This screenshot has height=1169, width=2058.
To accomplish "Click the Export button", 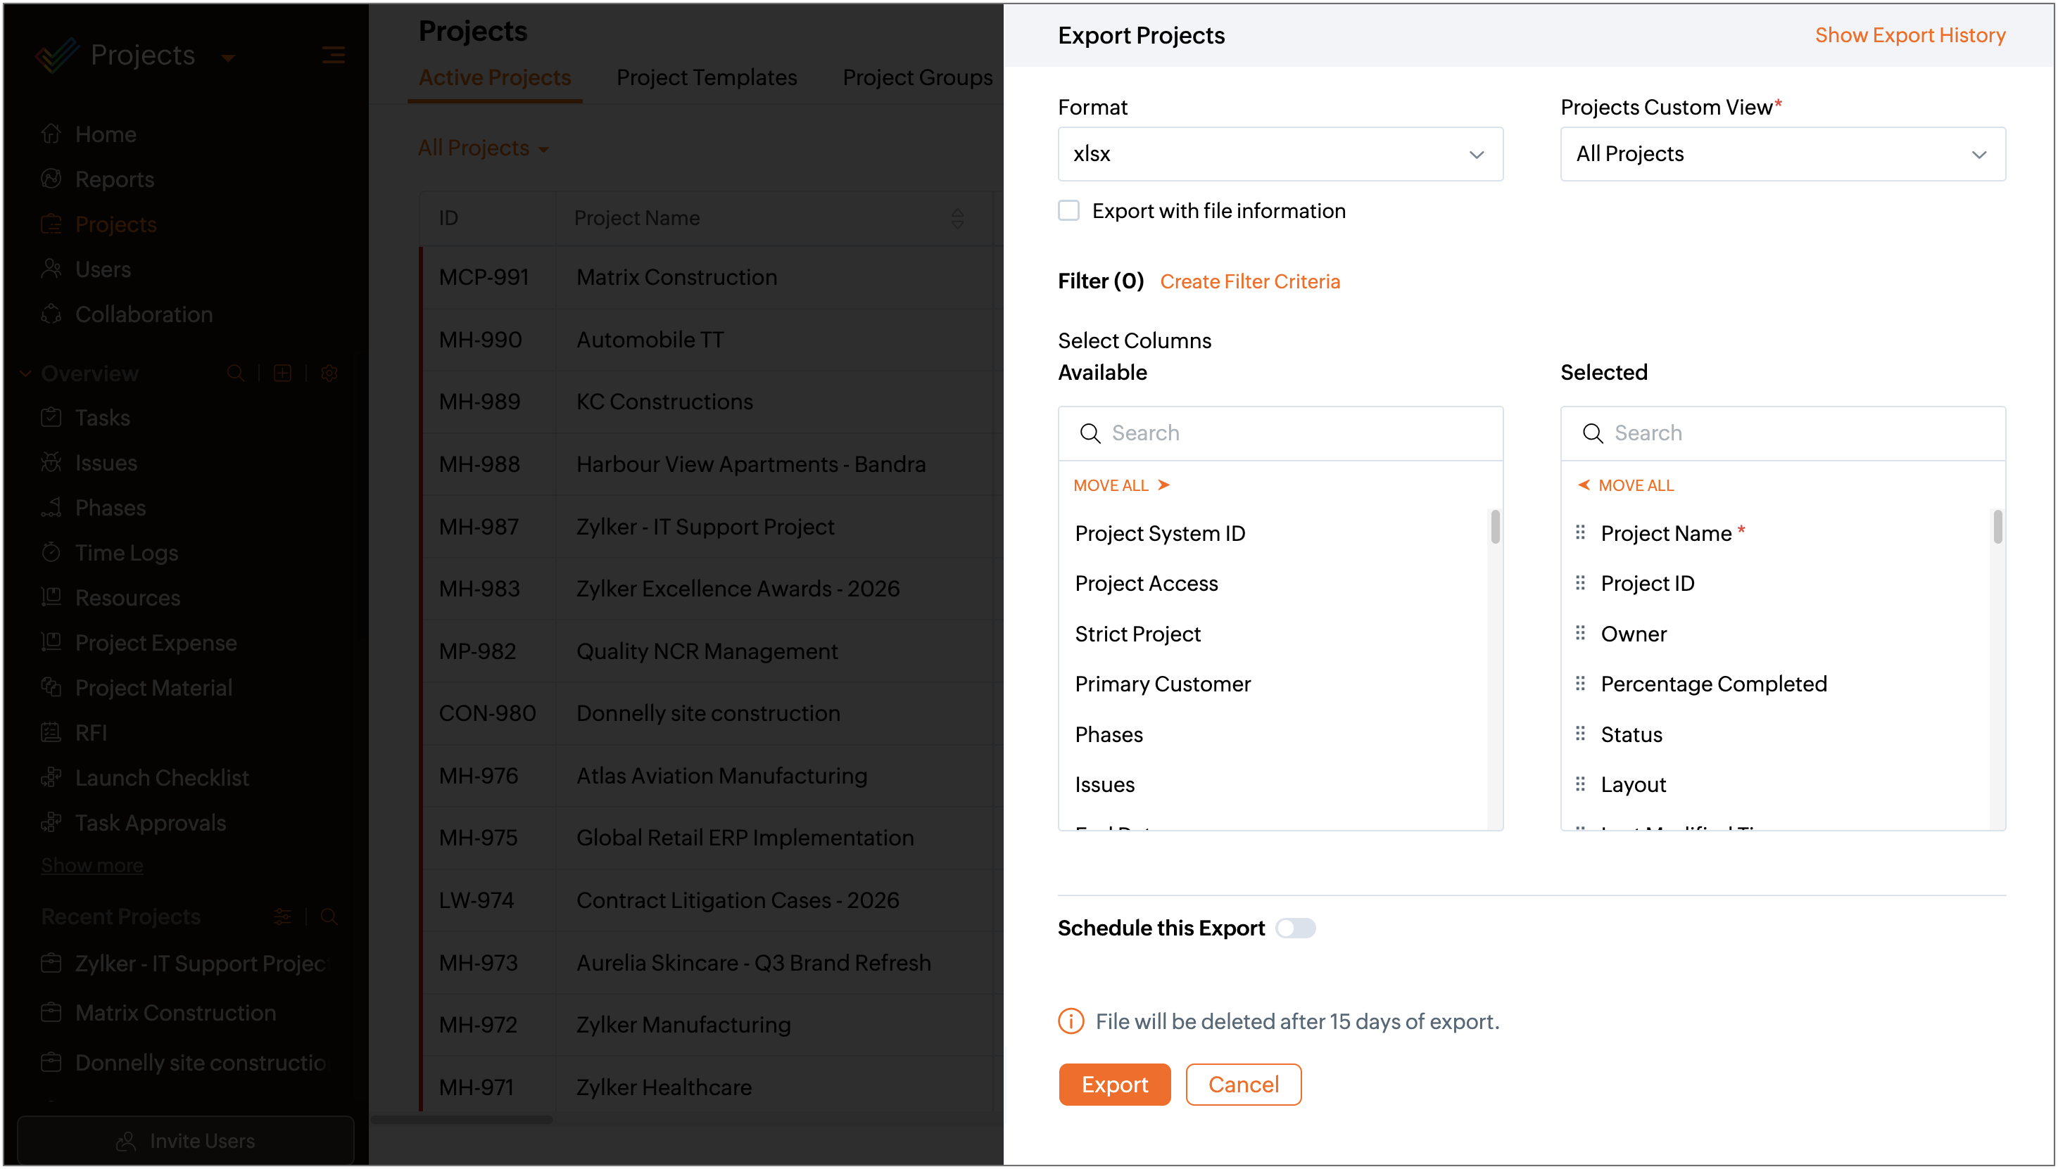I will pos(1114,1085).
